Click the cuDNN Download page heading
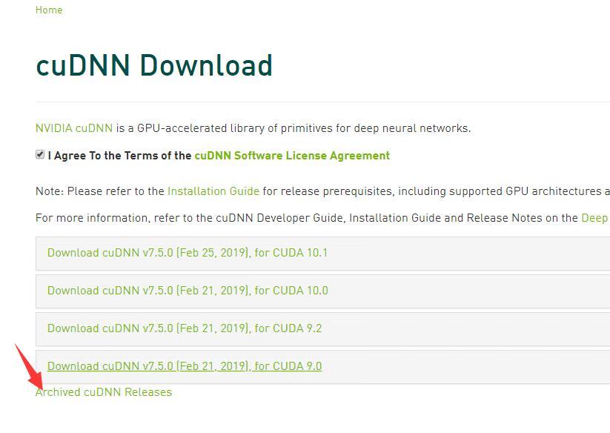The image size is (610, 433). 154,66
